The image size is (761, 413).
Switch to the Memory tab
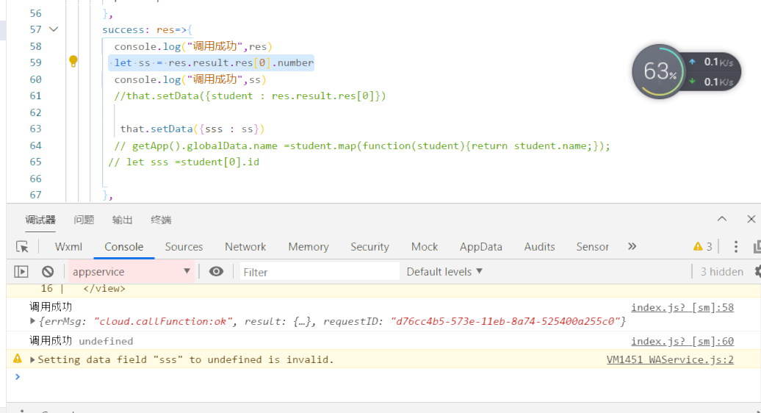click(309, 247)
